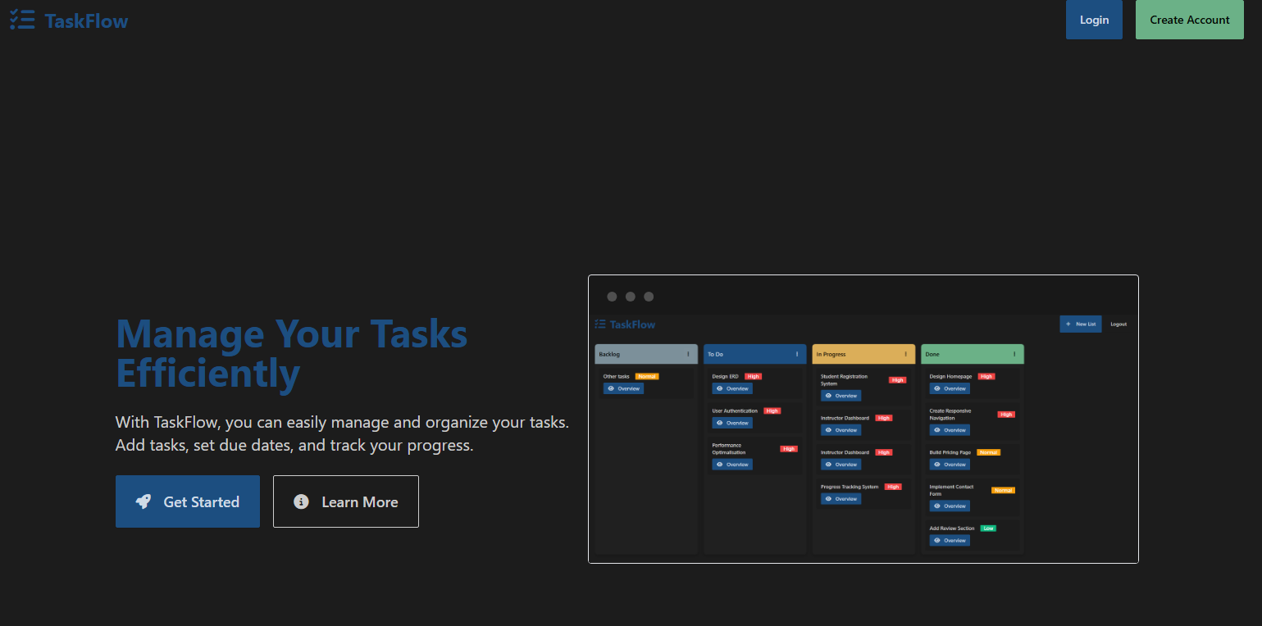This screenshot has width=1262, height=626.
Task: Click the eye icon under 'Other tasks'
Action: pos(611,388)
